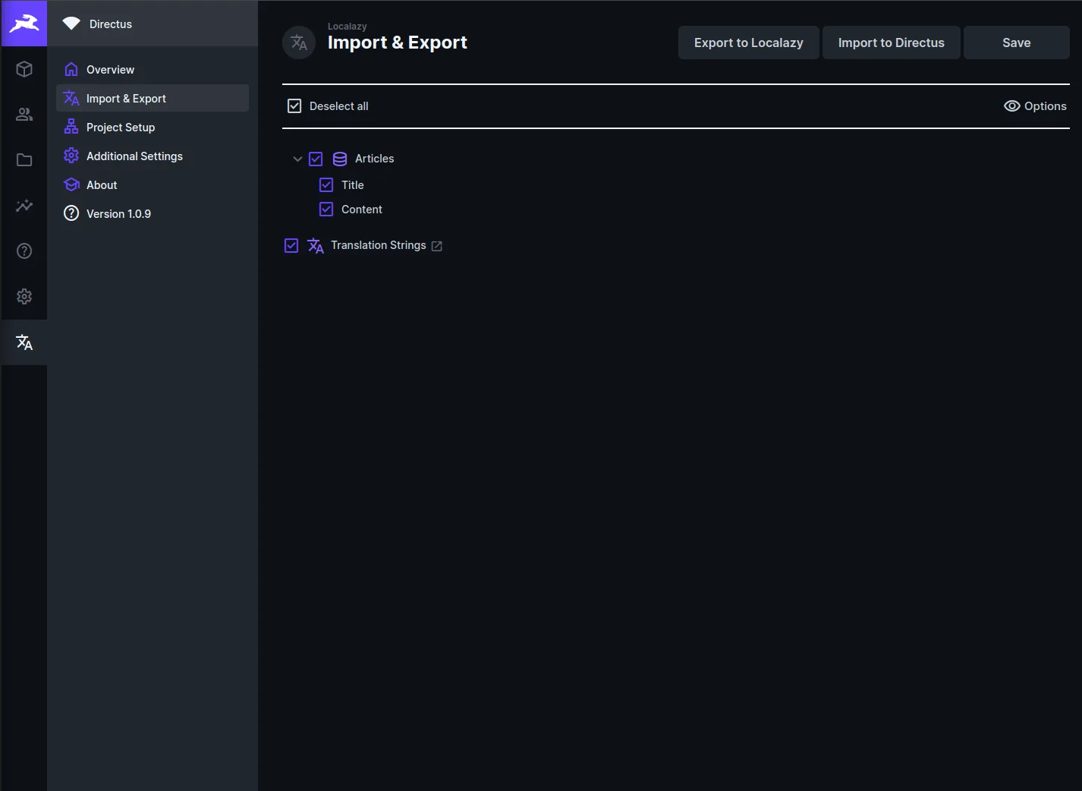Uncheck the Deselect all checkbox
This screenshot has width=1082, height=791.
[294, 106]
